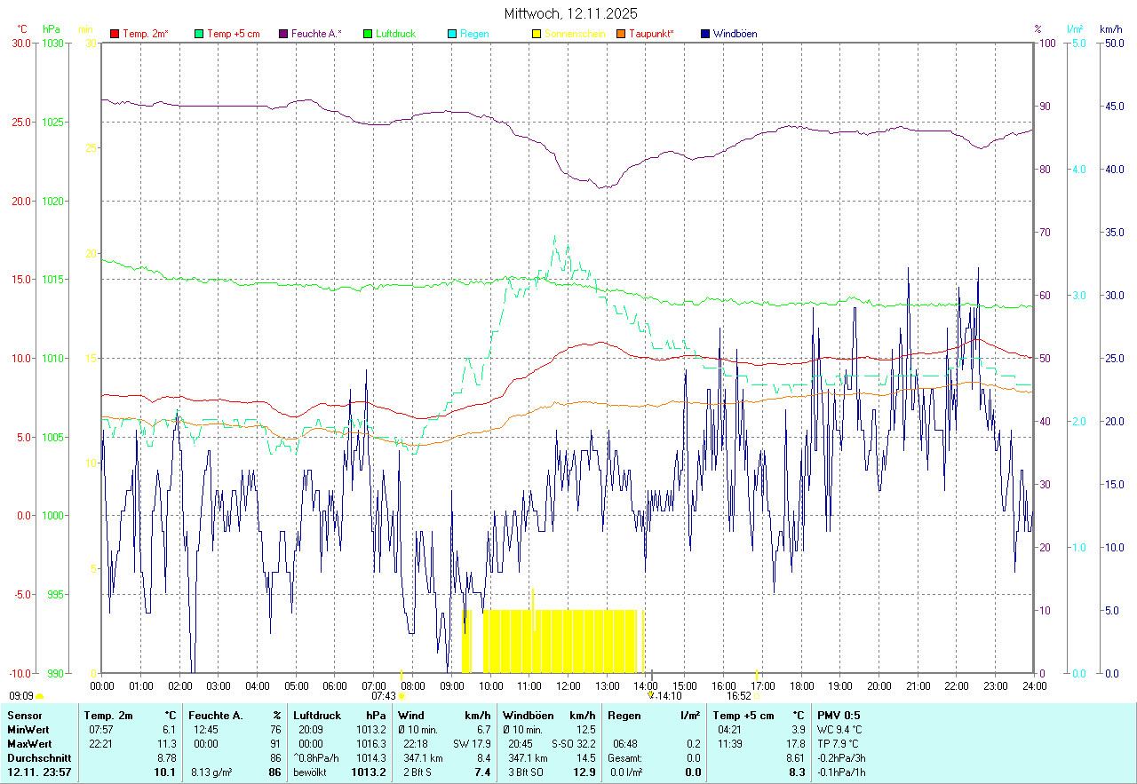This screenshot has width=1137, height=784.
Task: Click the dark blue Windböen legend square
Action: click(x=705, y=34)
